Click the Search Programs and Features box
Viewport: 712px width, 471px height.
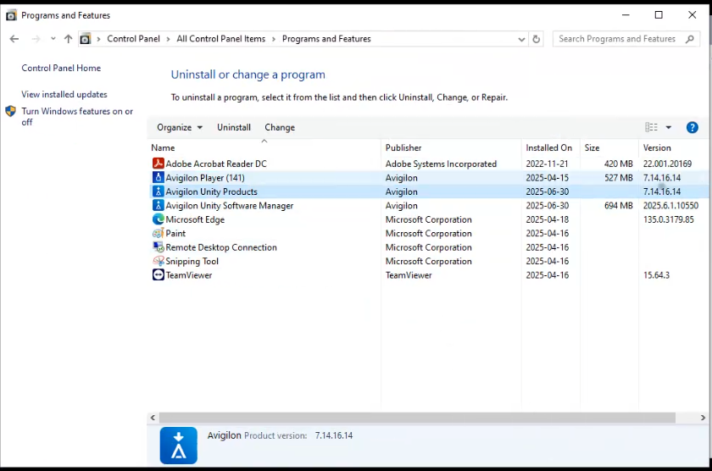point(619,39)
